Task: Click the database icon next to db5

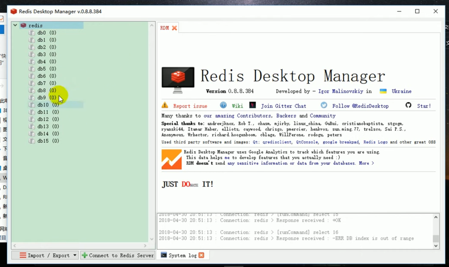Action: pyautogui.click(x=32, y=69)
